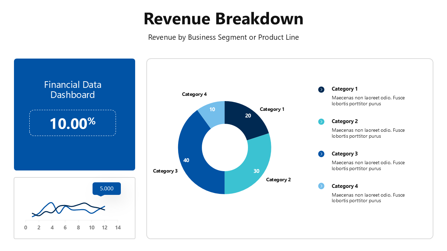Viewport: 447px width, 251px height.
Task: Toggle visibility of the Category 3 series
Action: click(344, 154)
